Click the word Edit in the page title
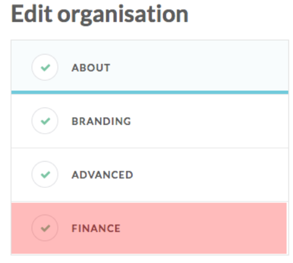This screenshot has width=293, height=263. point(32,13)
